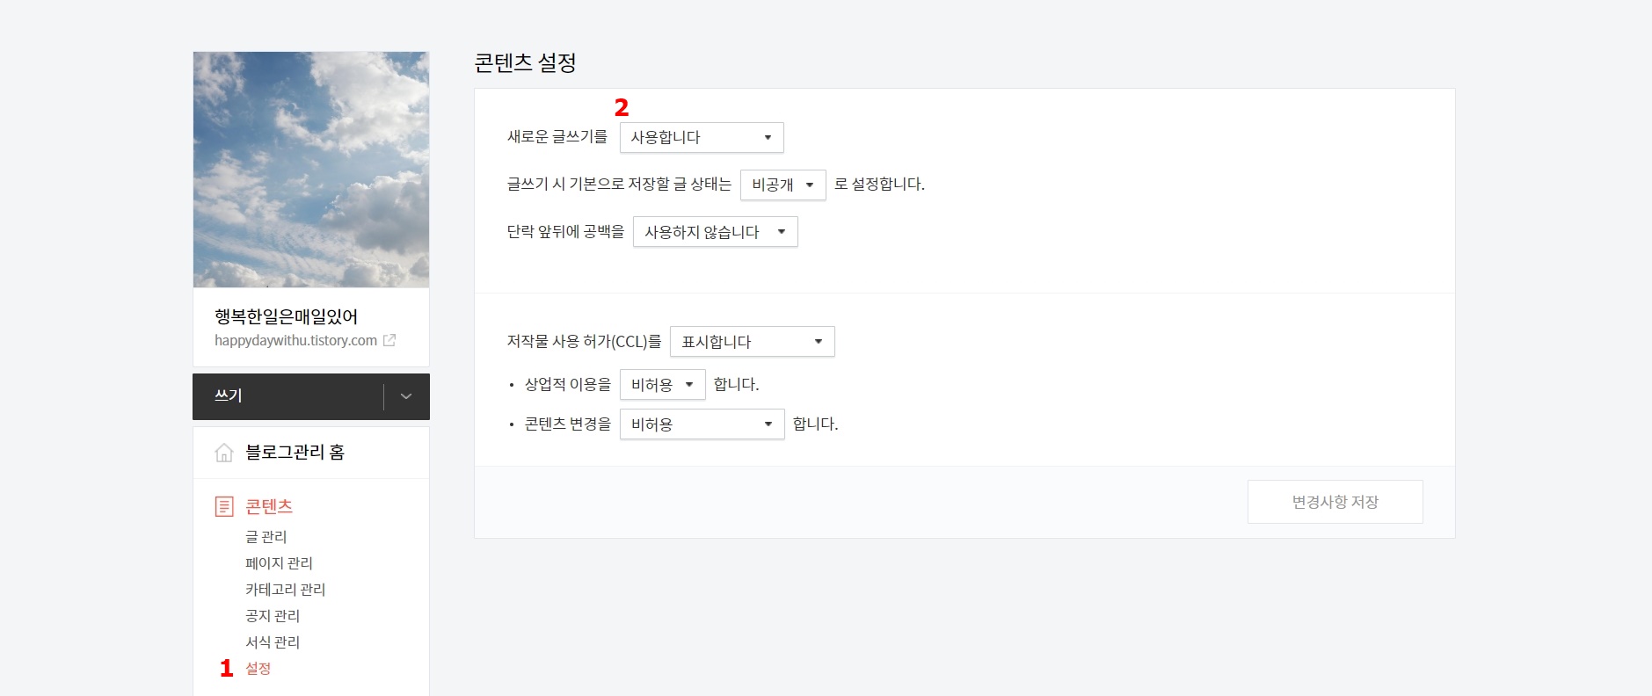This screenshot has height=696, width=1652.
Task: Click the 쓰기 write button
Action: [x=288, y=396]
